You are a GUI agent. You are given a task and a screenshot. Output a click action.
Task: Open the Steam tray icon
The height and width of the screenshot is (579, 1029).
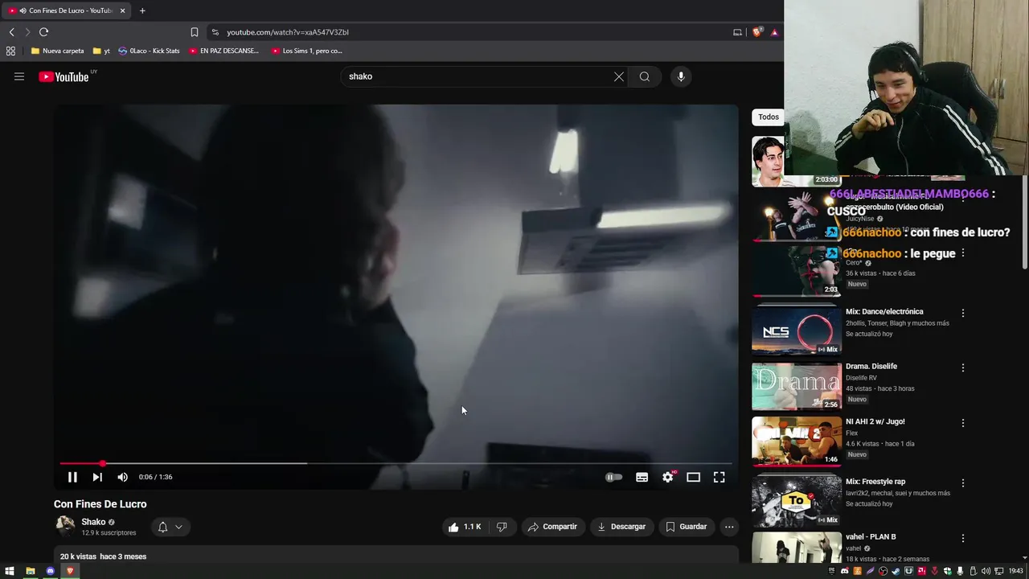click(896, 571)
